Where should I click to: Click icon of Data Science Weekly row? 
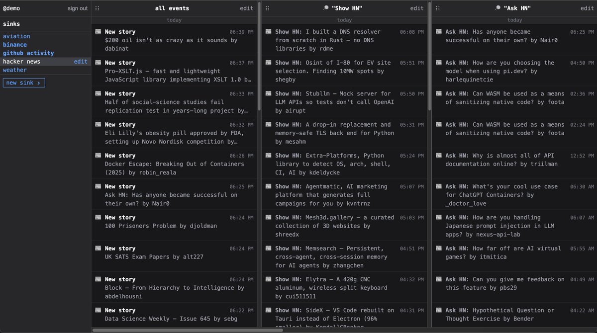click(98, 310)
